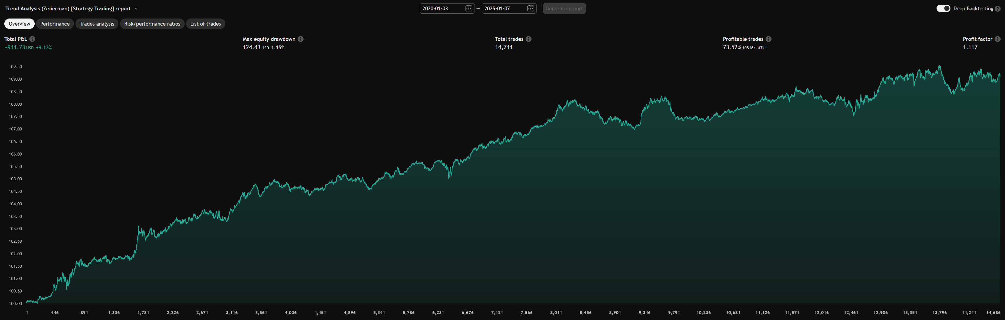The width and height of the screenshot is (1005, 320).
Task: Click info icon next to Total P&L
Action: 32,39
